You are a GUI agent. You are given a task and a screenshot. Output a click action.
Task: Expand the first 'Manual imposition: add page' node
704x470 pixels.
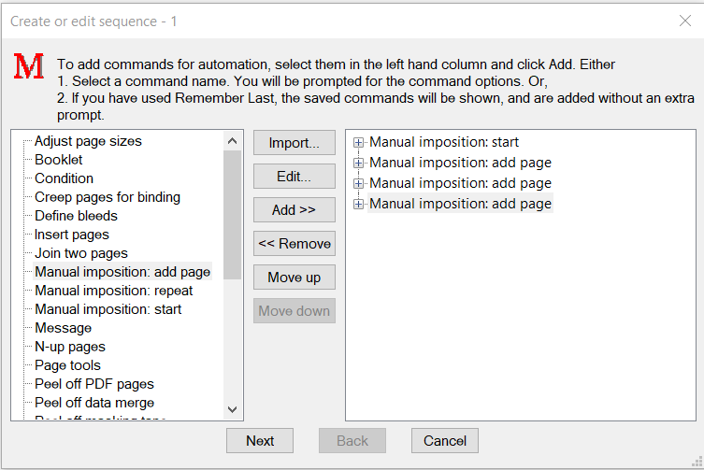[x=358, y=164]
